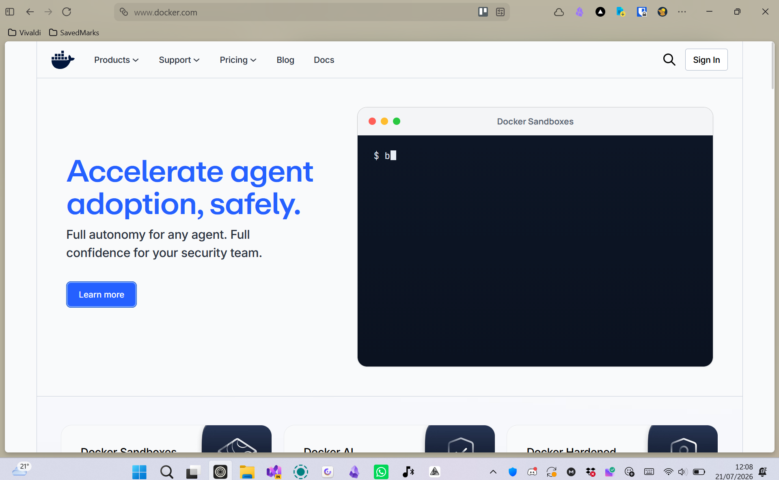
Task: Open the blue shield security tray icon
Action: pyautogui.click(x=513, y=472)
